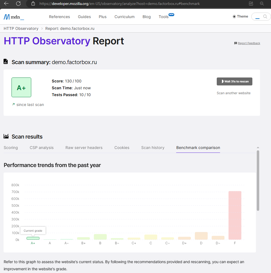Expand the Guides menu
The height and width of the screenshot is (273, 271).
tap(84, 17)
